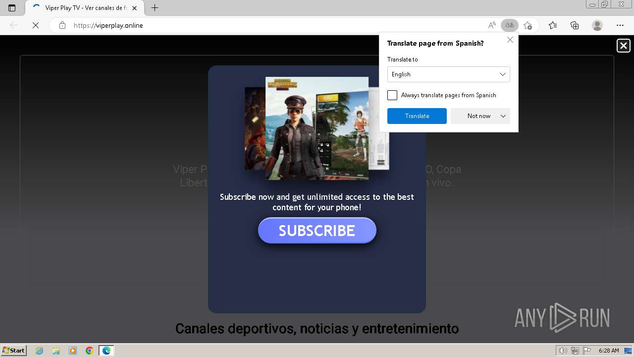Expand the Not now options arrow
Screen dimensions: 634x357
[503, 116]
